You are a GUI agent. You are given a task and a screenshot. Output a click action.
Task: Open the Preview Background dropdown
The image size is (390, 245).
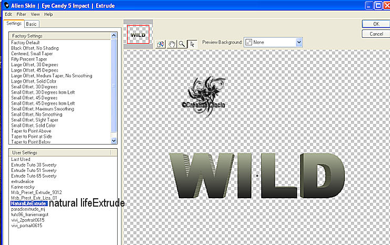299,42
